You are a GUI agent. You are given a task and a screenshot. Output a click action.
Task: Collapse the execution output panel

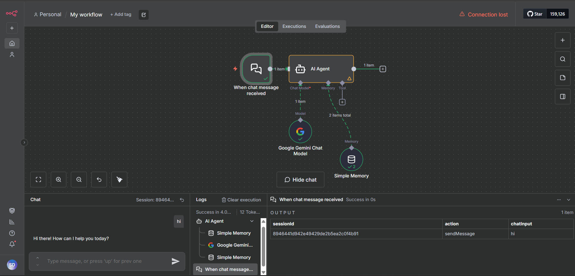pos(568,200)
